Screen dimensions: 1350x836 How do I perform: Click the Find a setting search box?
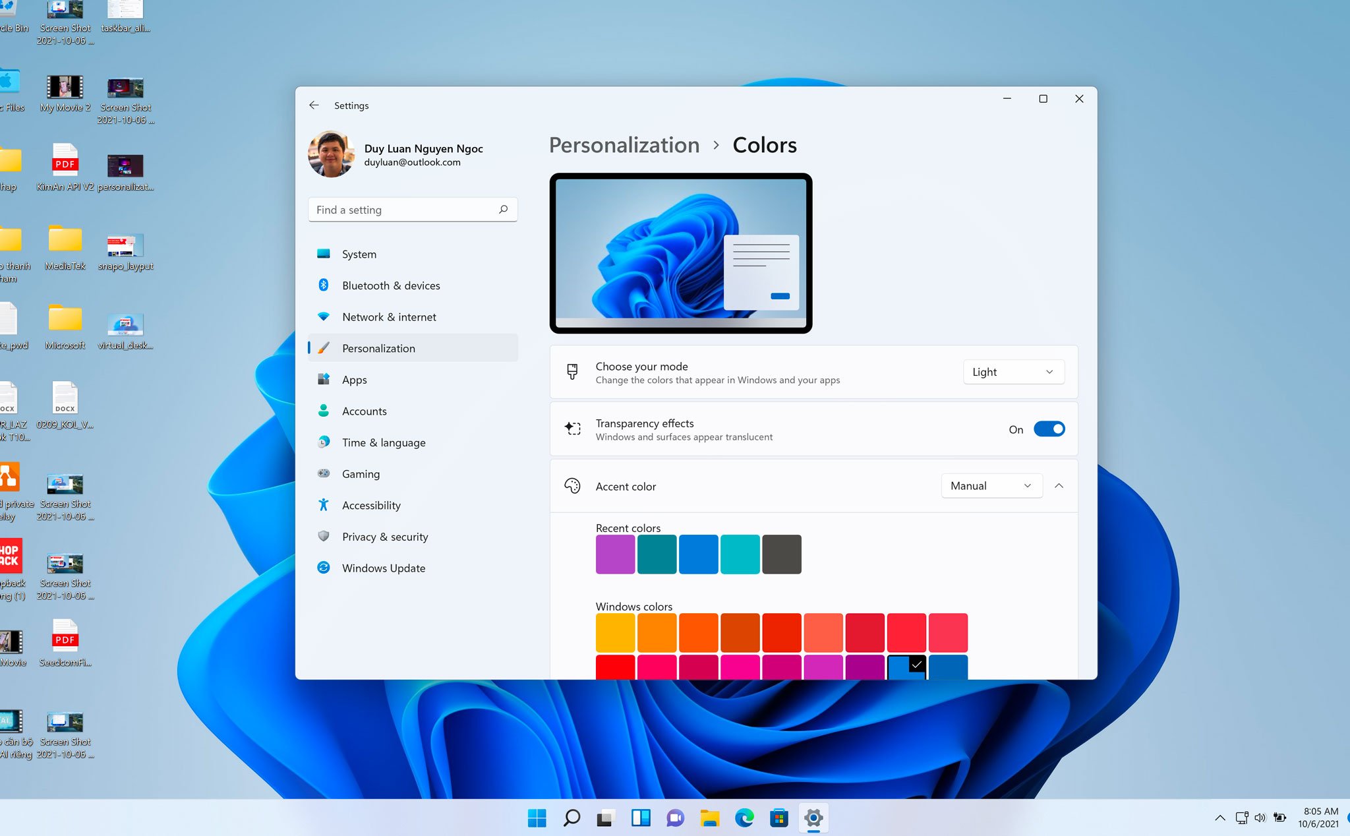[x=413, y=209]
